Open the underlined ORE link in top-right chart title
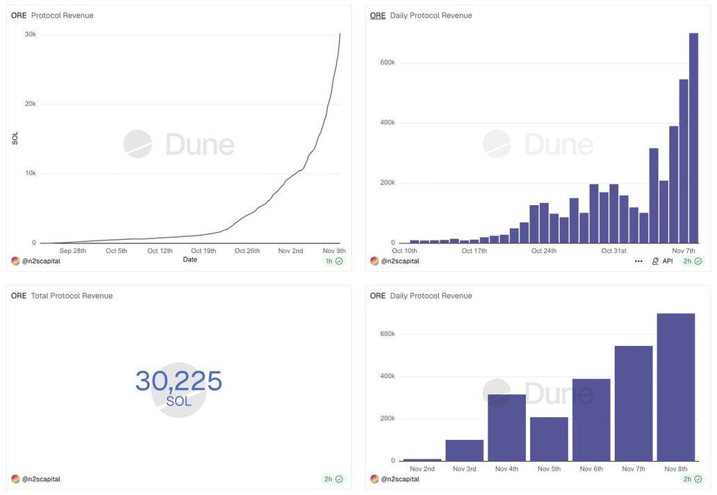Viewport: 717px width, 495px height. click(x=378, y=15)
